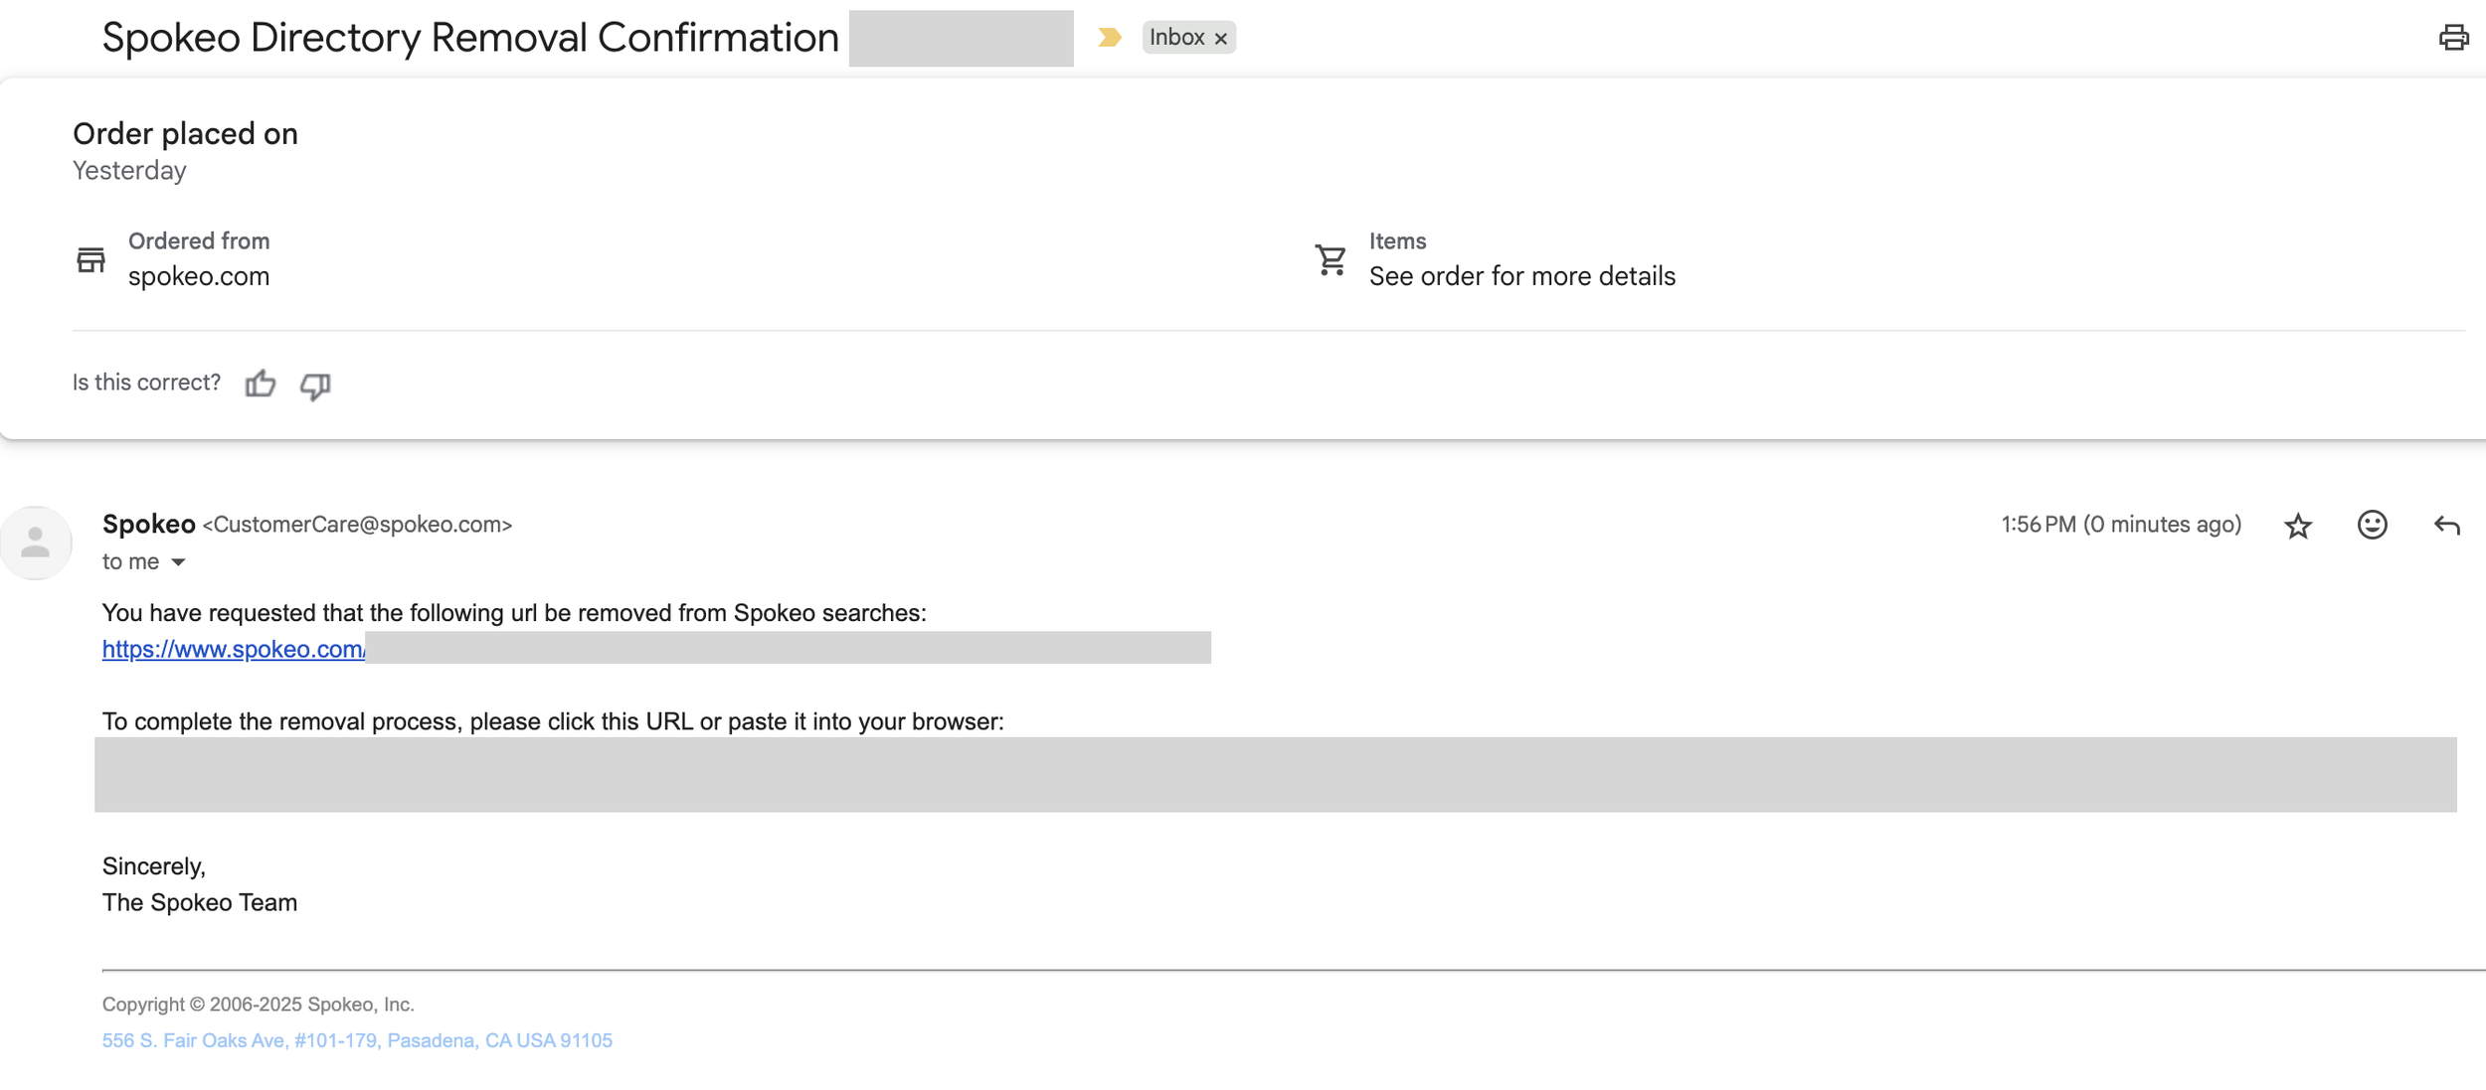The width and height of the screenshot is (2486, 1090).
Task: Open the Pasadena address link
Action: tap(357, 1040)
